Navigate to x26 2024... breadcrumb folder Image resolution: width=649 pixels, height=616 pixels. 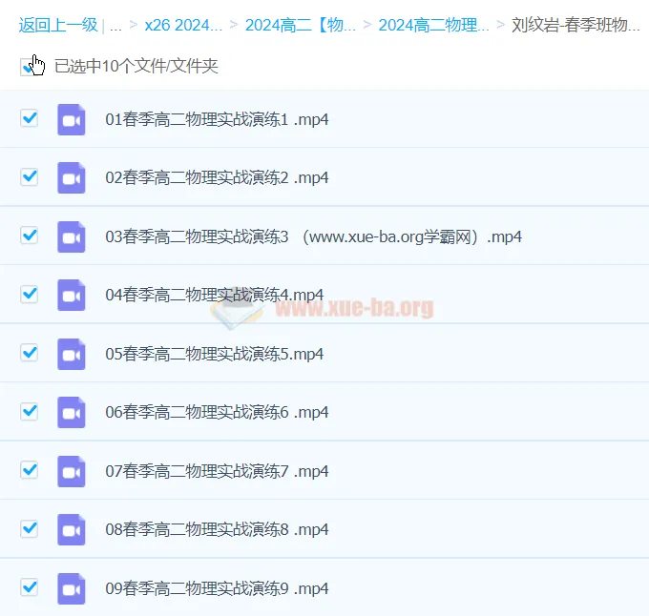183,25
